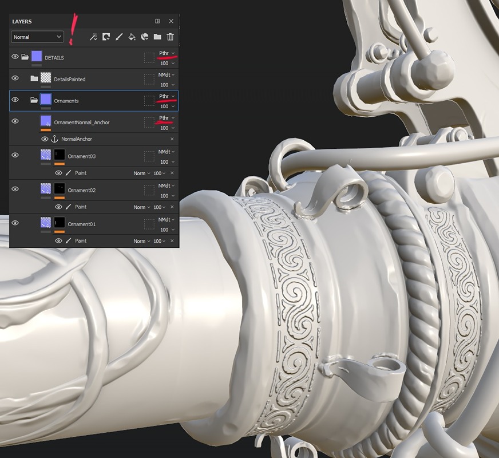The image size is (499, 458).
Task: Collapse the DETAILS folder icon
Action: [25, 57]
